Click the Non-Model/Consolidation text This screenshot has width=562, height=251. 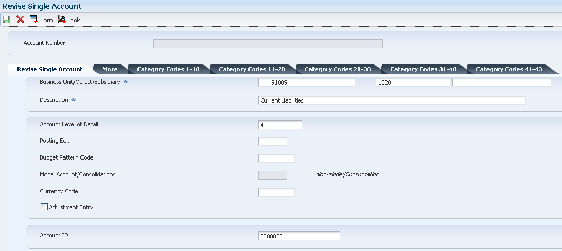coord(347,174)
